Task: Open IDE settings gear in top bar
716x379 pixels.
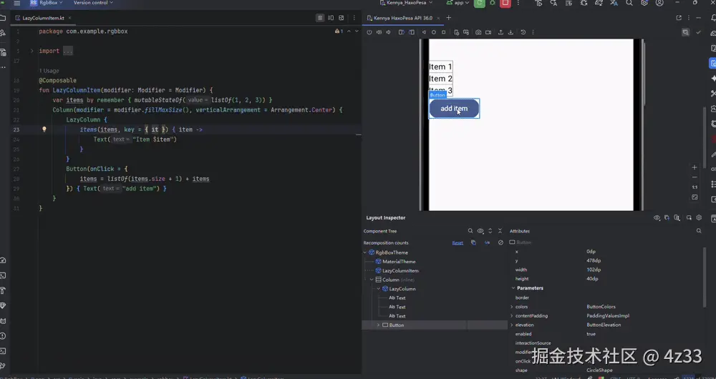Action: point(644,3)
